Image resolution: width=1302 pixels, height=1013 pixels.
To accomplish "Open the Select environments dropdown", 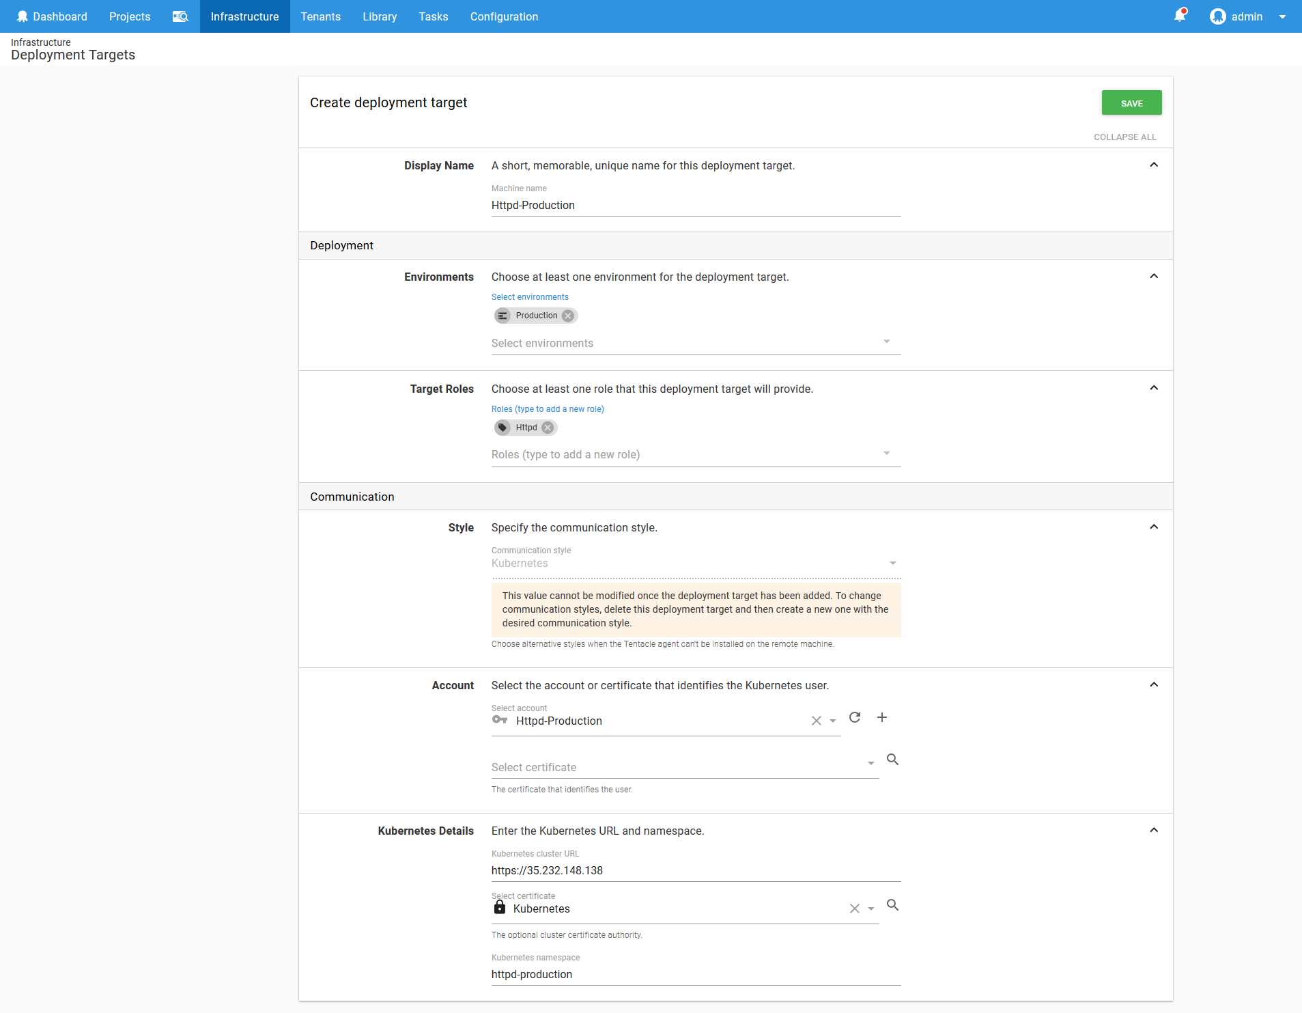I will [886, 342].
